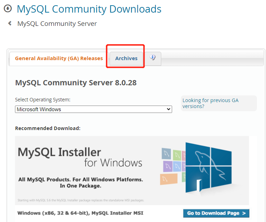Click the MySQL Community Server breadcrumb text
The width and height of the screenshot is (266, 222).
coord(57,24)
